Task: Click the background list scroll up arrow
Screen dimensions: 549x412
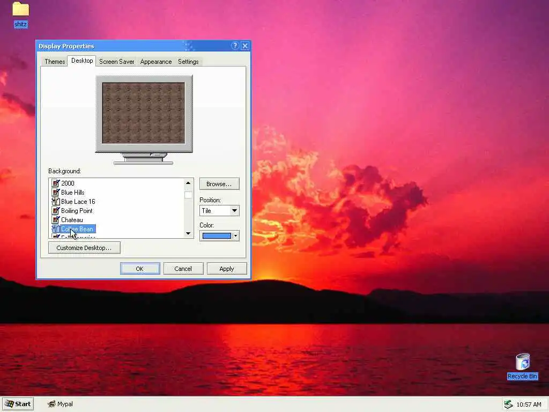Action: pyautogui.click(x=188, y=183)
